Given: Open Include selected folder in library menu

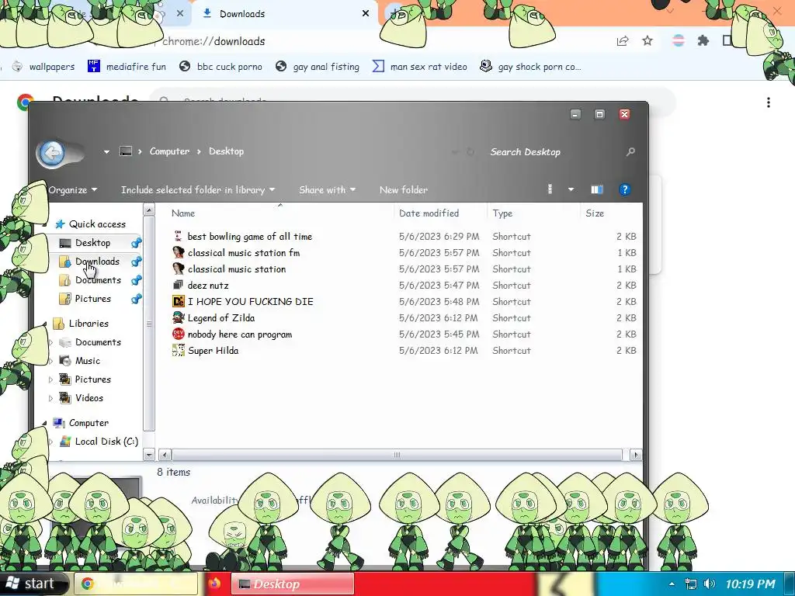Looking at the screenshot, I should click(x=198, y=190).
